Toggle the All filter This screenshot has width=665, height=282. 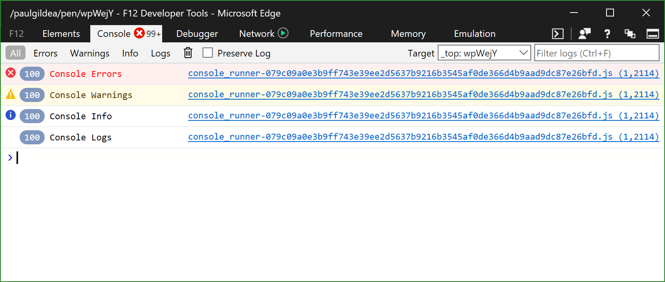tap(15, 53)
